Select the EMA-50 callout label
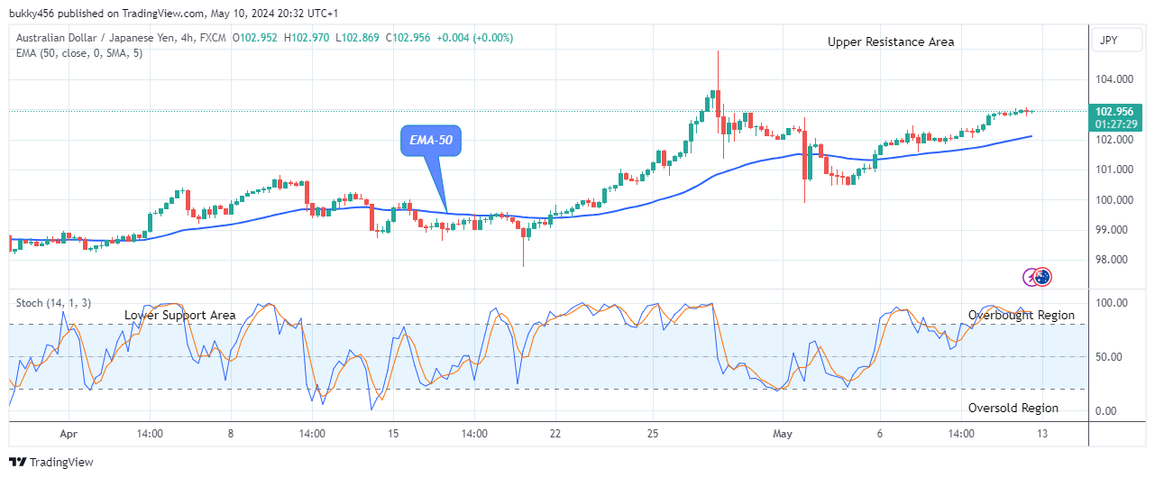Image resolution: width=1155 pixels, height=478 pixels. (x=431, y=141)
